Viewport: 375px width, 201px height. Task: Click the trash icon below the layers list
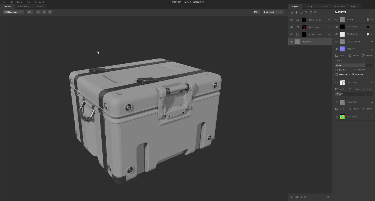[328, 197]
